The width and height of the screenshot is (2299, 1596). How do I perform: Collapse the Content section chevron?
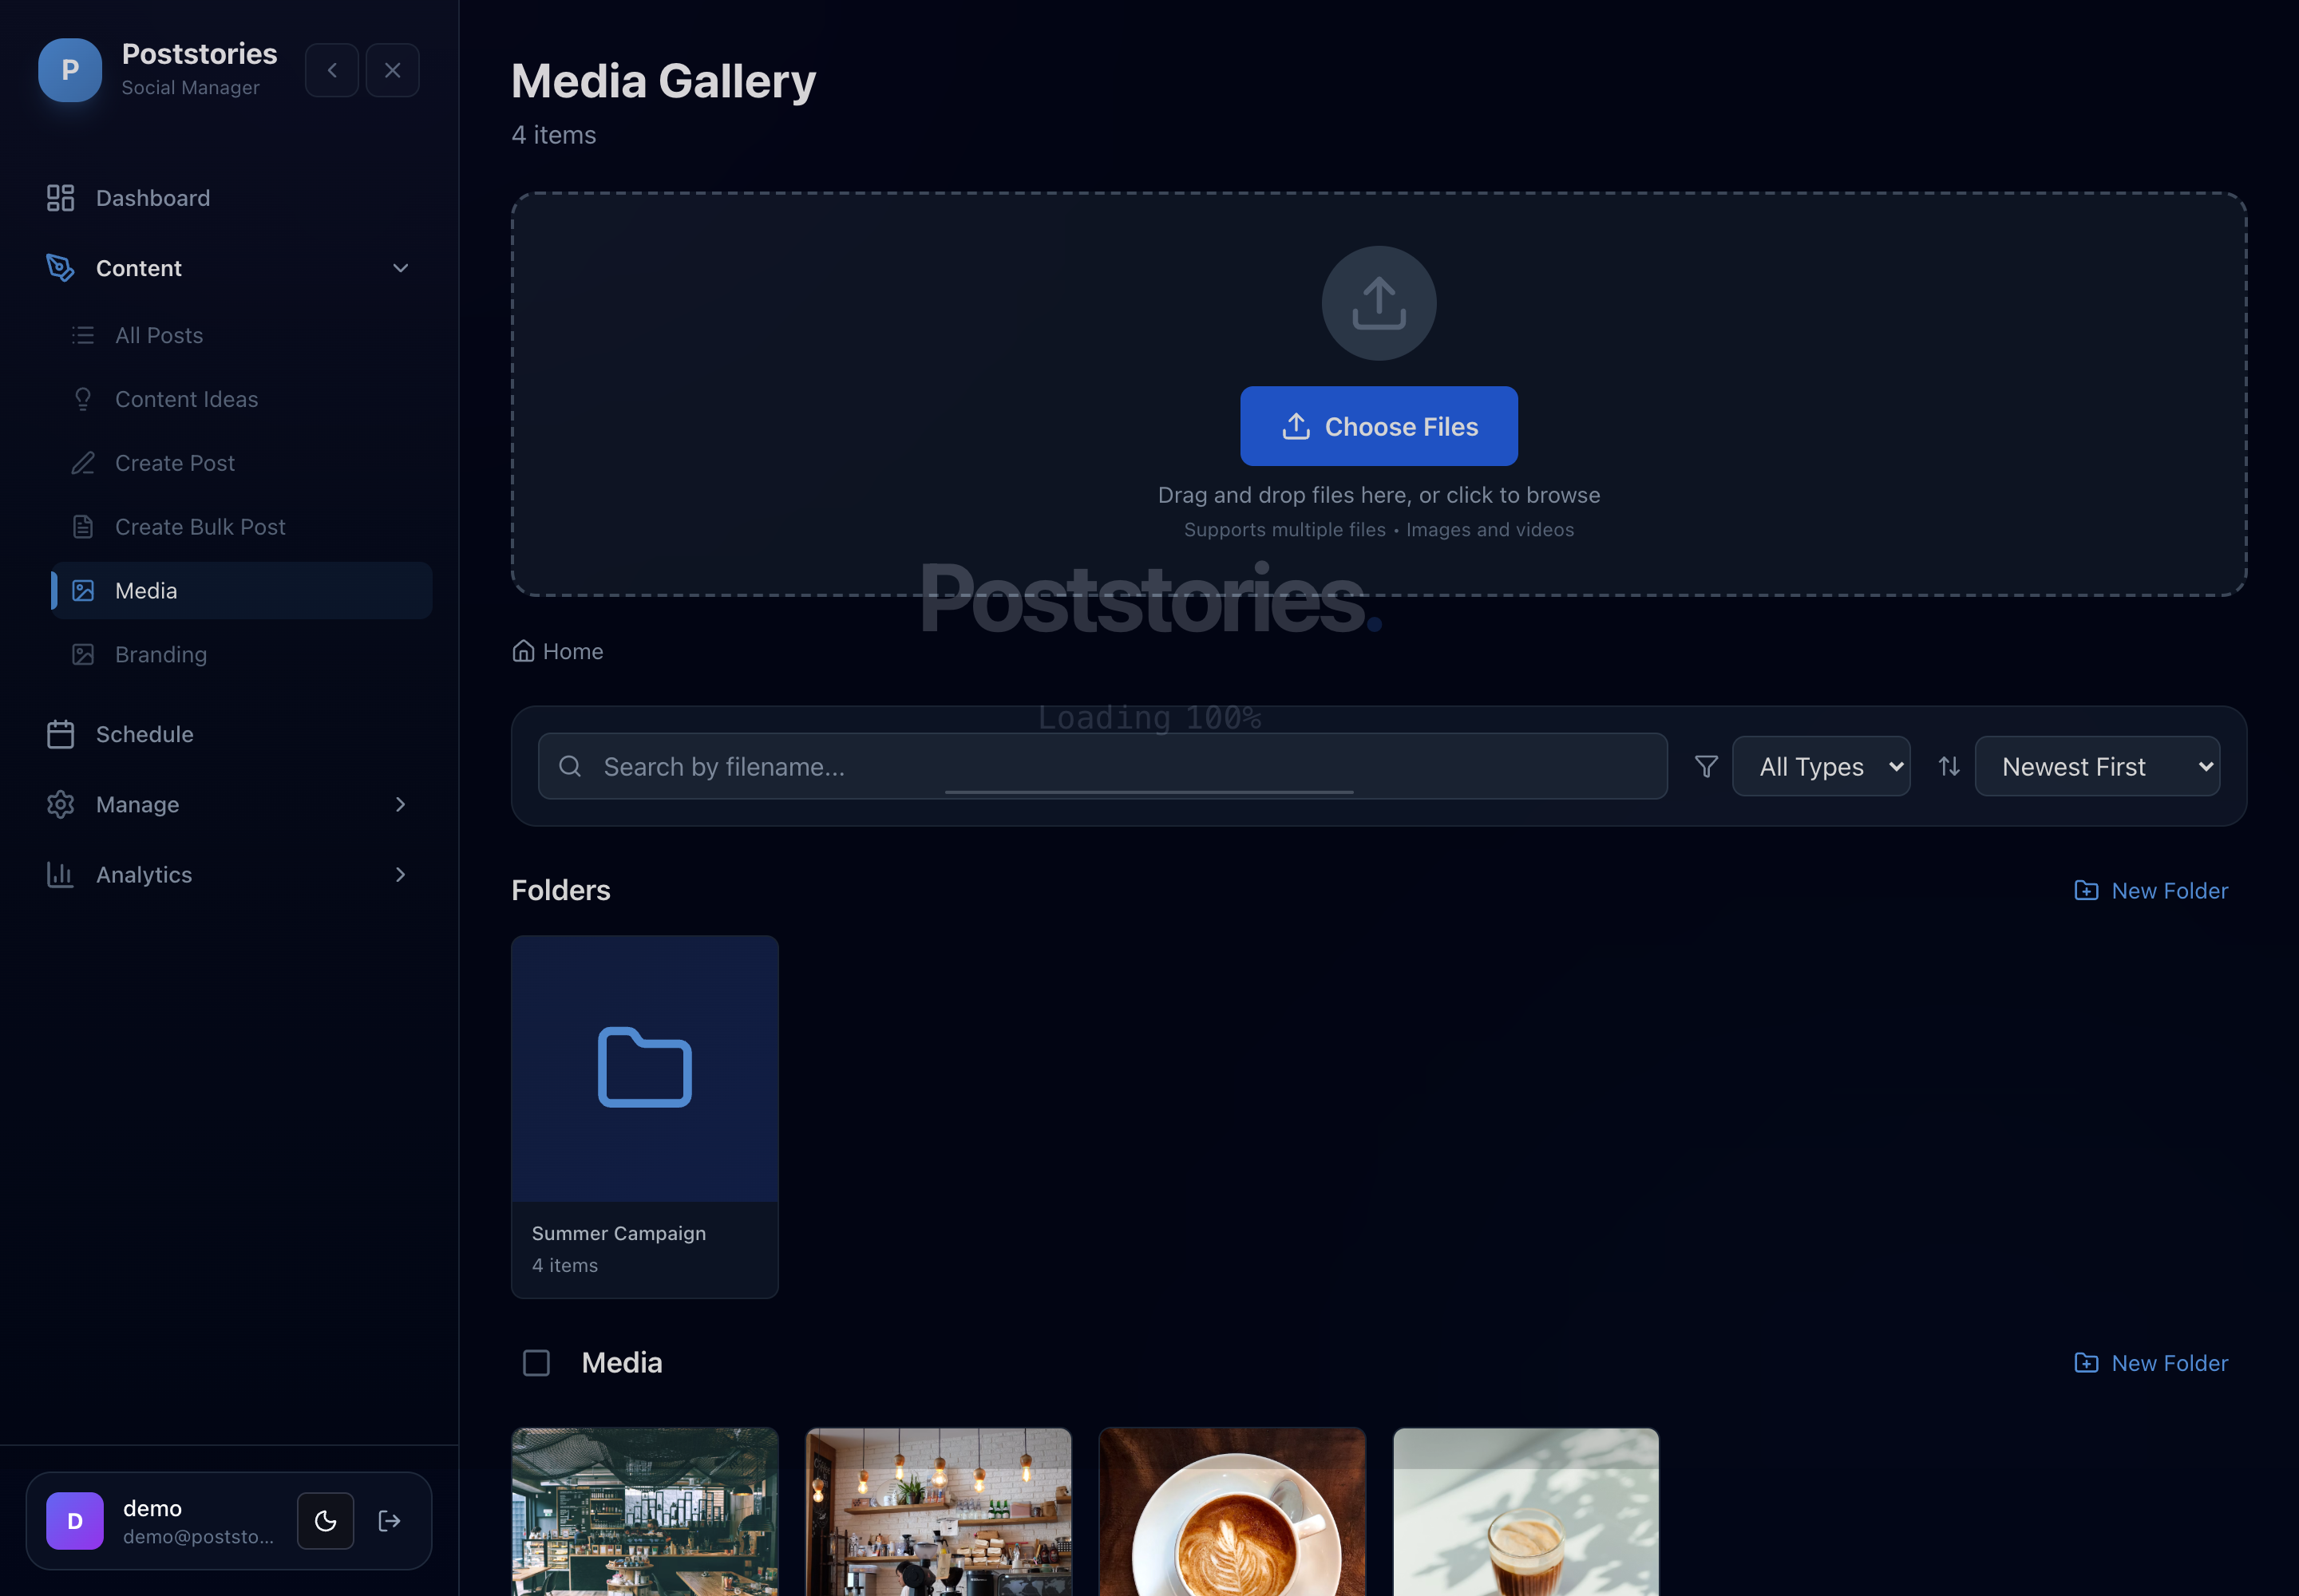(x=400, y=268)
